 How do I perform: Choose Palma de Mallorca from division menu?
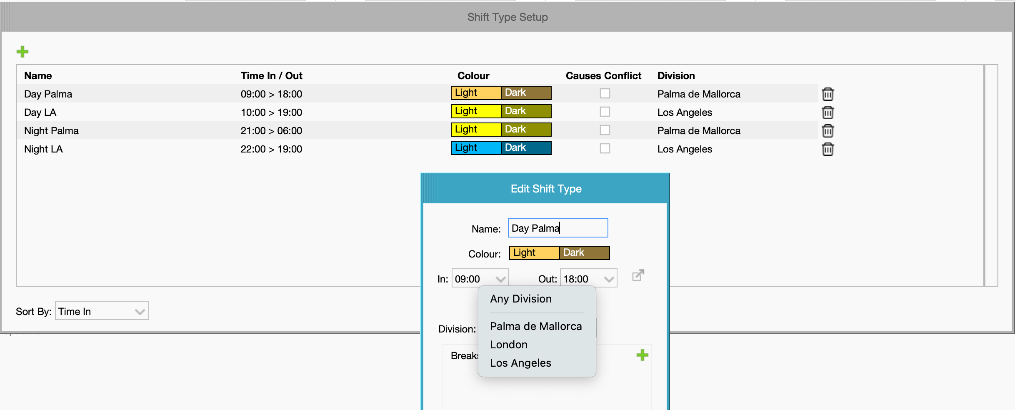537,326
